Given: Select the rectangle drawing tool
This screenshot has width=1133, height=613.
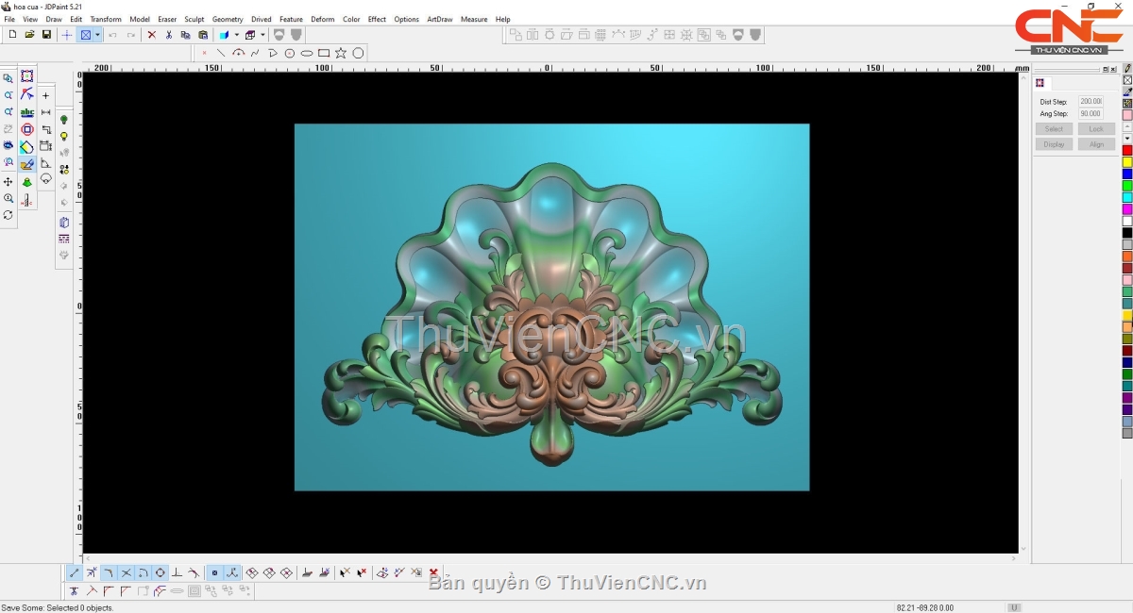Looking at the screenshot, I should click(324, 53).
